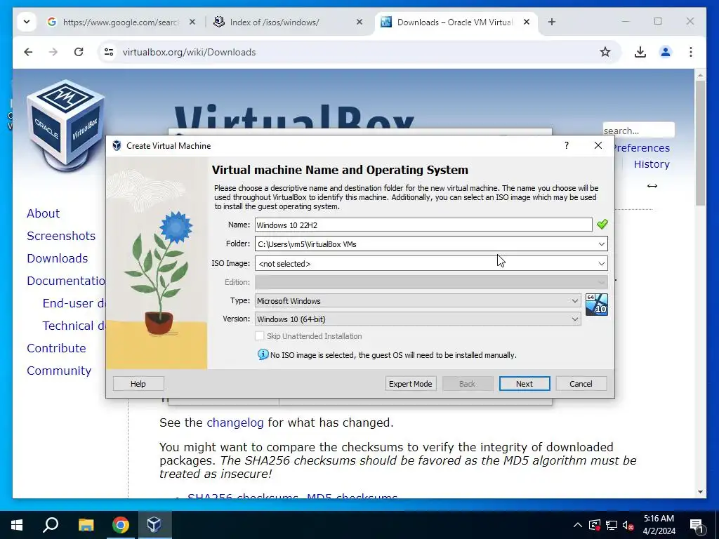Screen dimensions: 719x539
Task: Click the website search box
Action: (x=638, y=130)
